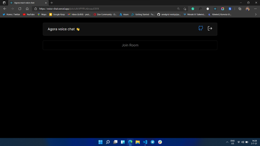Open the React DevTools extension icon

tap(215, 9)
